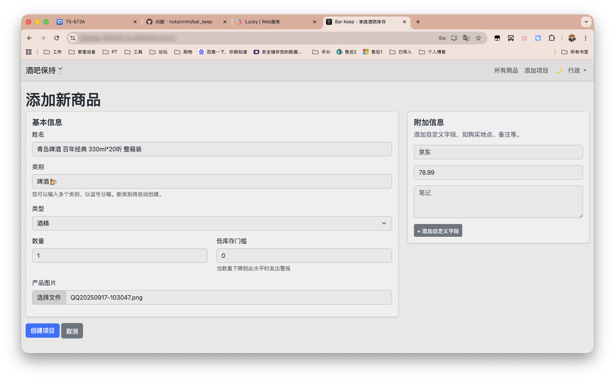
Task: Open the browser extensions puzzle icon
Action: 552,38
